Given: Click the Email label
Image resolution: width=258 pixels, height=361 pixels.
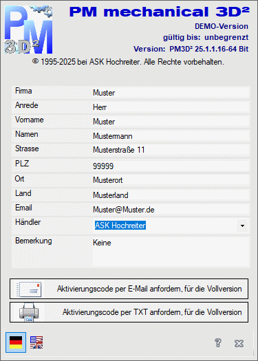Looking at the screenshot, I should (x=23, y=208).
